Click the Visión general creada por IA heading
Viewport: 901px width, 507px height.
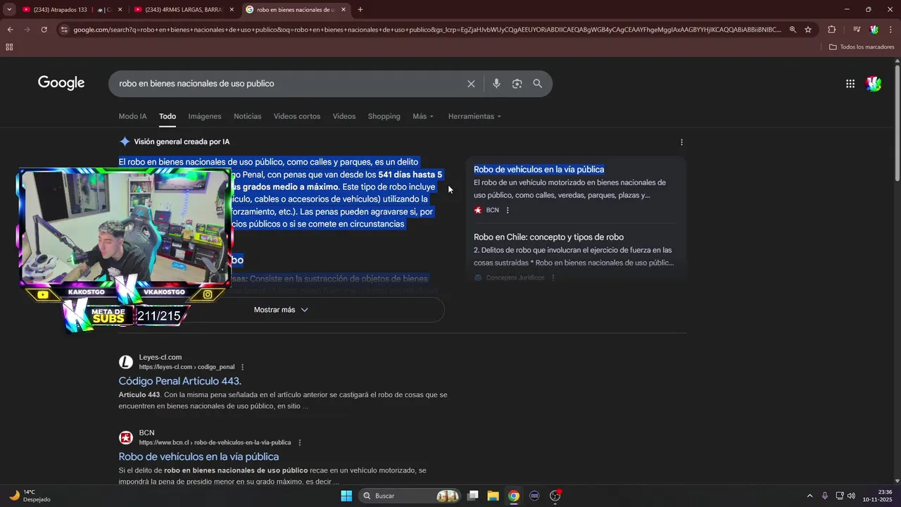click(182, 142)
